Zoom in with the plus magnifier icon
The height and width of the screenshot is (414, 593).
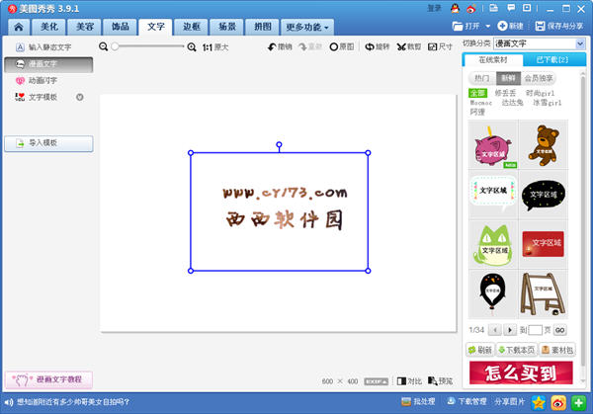click(192, 46)
